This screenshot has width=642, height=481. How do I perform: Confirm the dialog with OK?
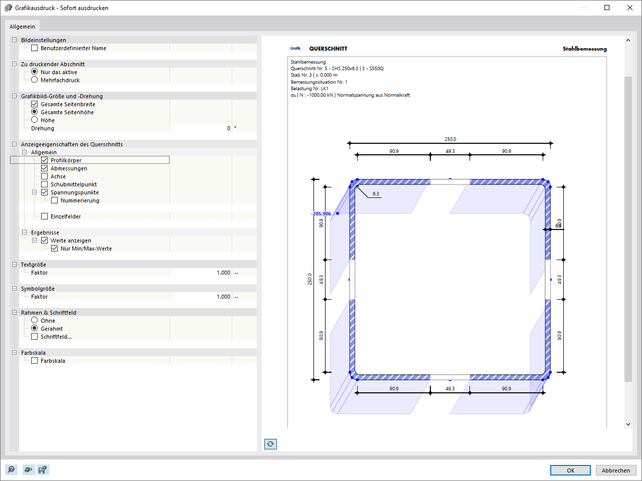570,470
